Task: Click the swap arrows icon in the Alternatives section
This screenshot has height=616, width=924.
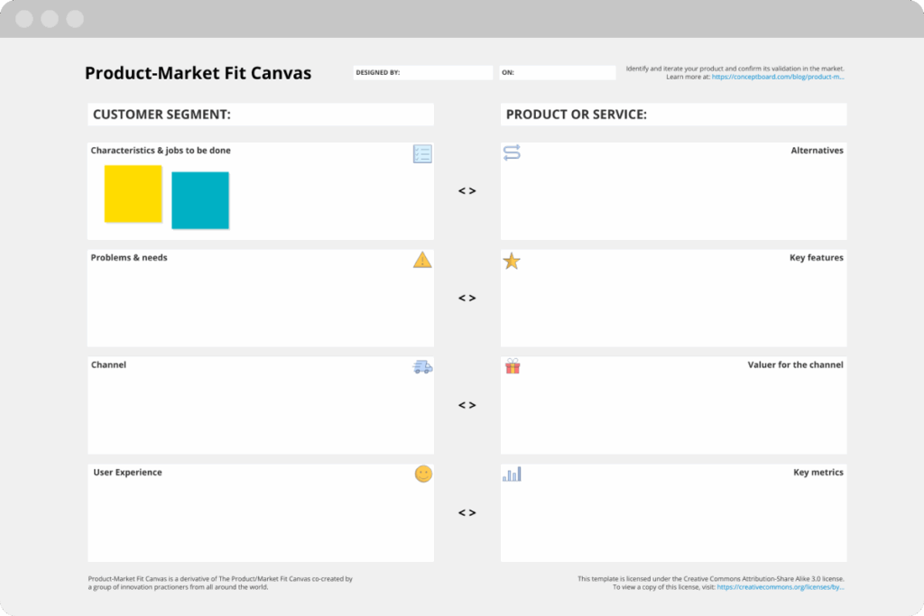Action: (512, 153)
